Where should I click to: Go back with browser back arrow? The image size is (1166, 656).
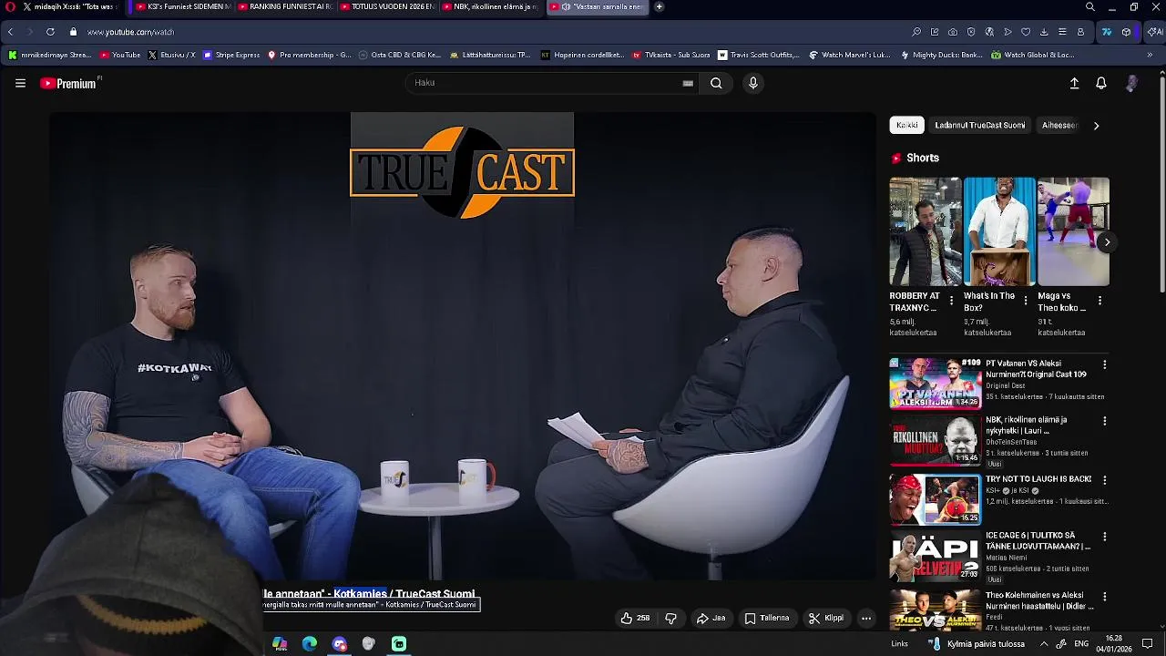tap(10, 32)
